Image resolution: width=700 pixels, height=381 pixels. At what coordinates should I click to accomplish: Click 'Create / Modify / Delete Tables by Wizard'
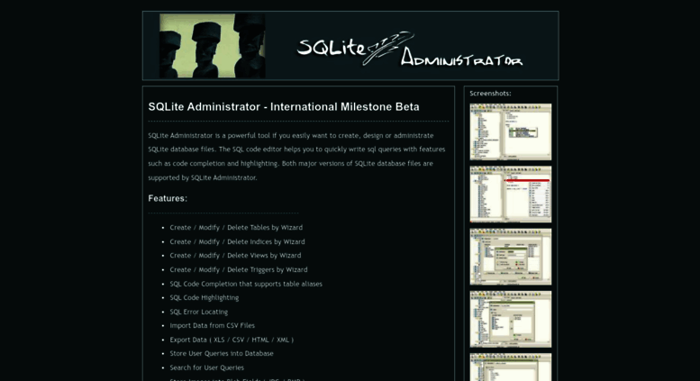point(236,228)
